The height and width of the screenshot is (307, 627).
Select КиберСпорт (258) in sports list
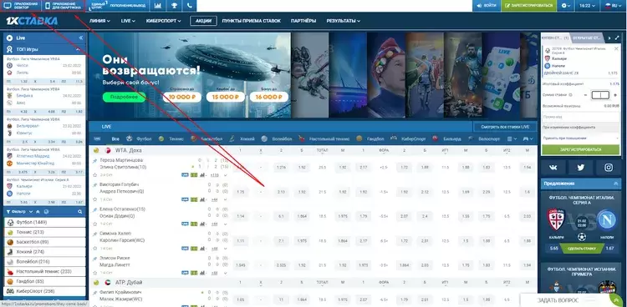coord(45,291)
